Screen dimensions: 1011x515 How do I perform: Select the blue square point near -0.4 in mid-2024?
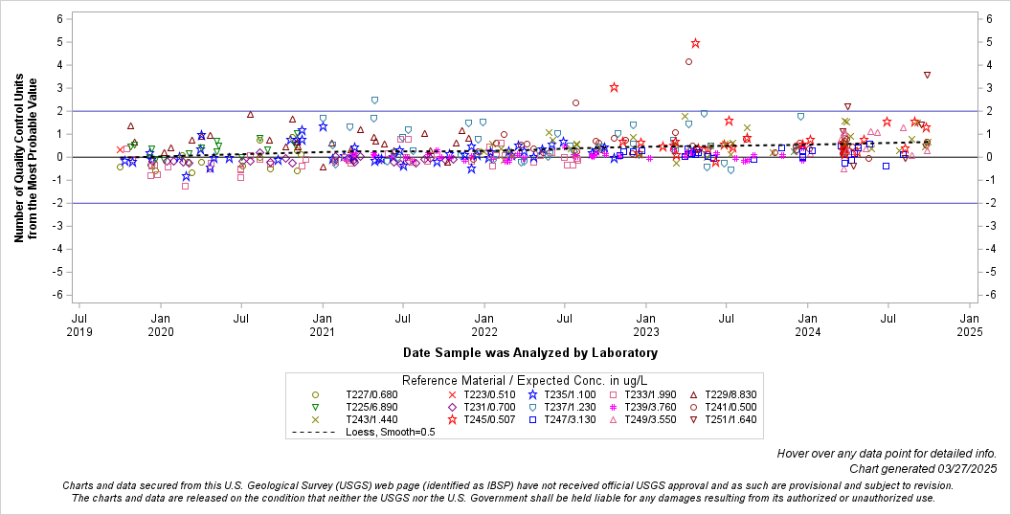click(x=886, y=166)
